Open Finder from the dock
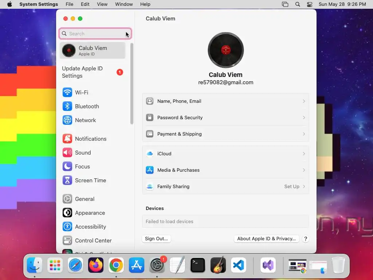The image size is (373, 280). click(x=35, y=265)
